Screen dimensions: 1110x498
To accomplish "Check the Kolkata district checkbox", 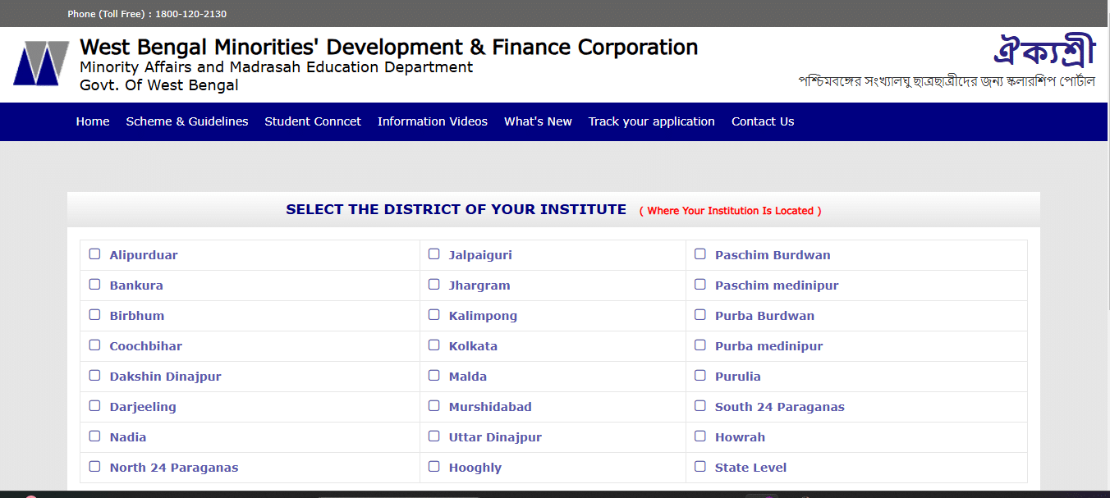I will 433,345.
